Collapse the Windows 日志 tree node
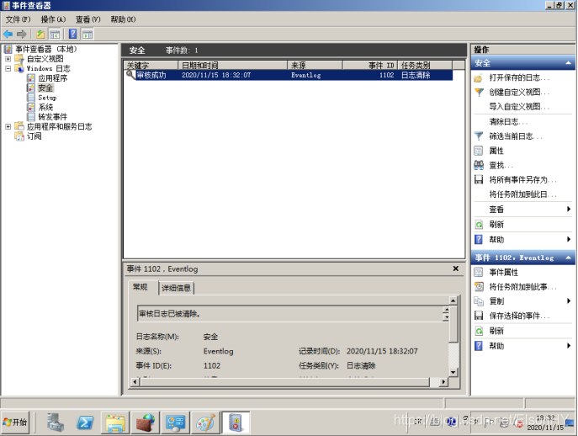Screen dimensions: 578x436 (8, 68)
